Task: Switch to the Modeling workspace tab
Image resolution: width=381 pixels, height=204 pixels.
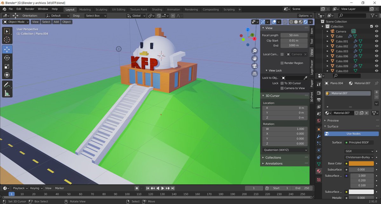Action: (x=85, y=10)
